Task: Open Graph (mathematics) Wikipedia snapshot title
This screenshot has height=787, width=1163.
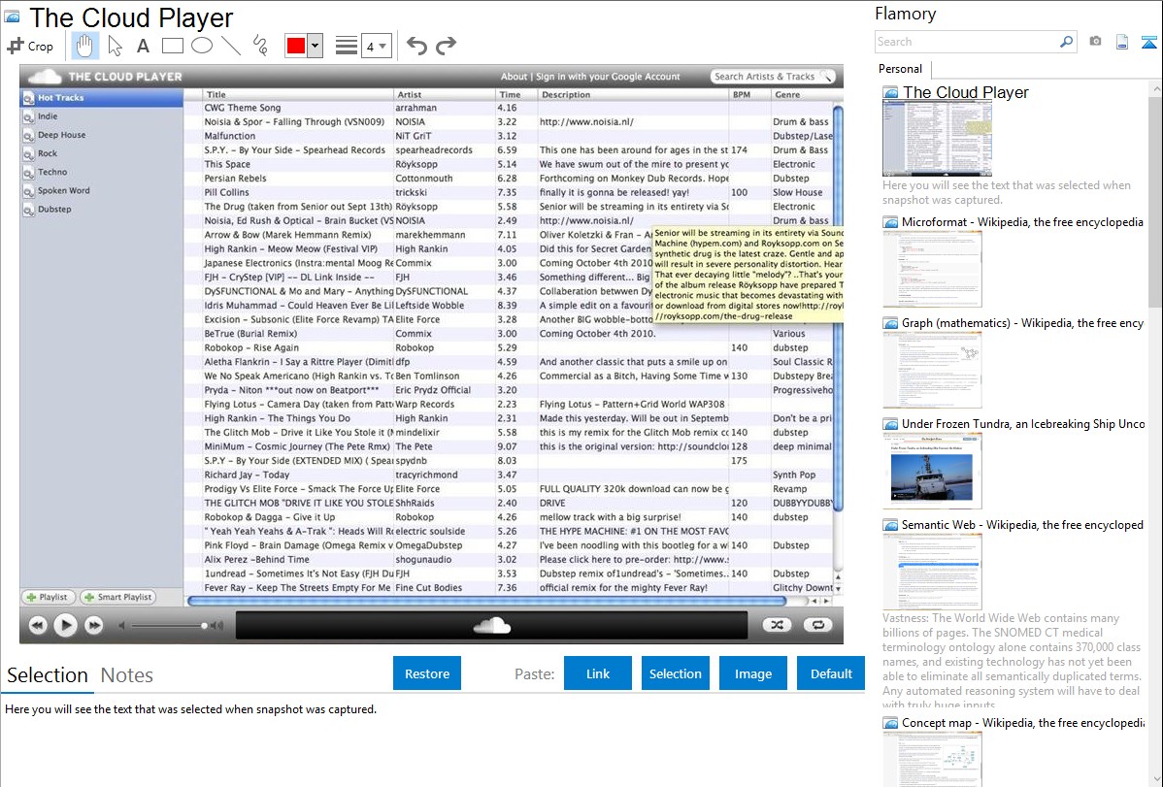Action: click(x=1022, y=323)
